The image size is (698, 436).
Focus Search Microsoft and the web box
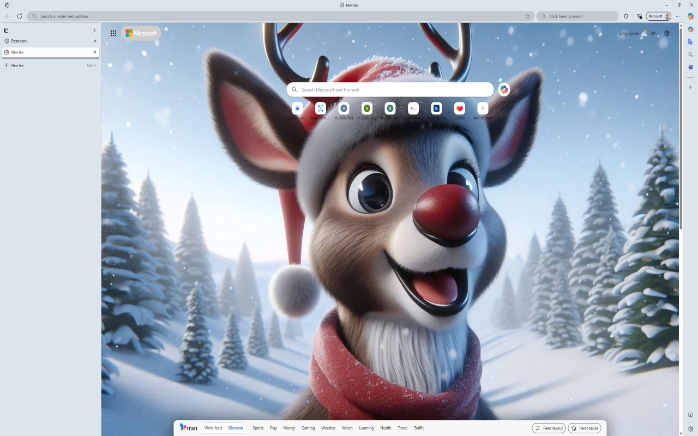(390, 89)
